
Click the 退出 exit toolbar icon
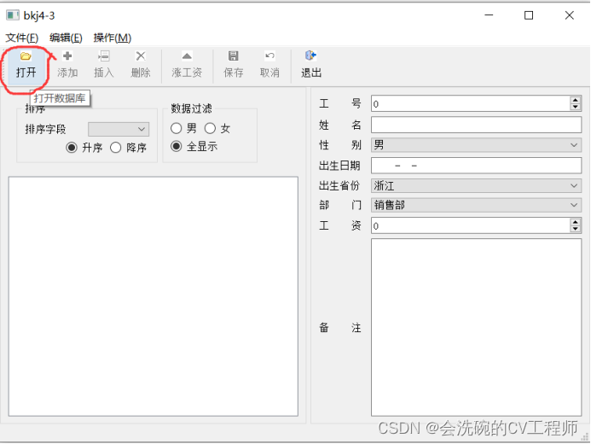coord(311,55)
